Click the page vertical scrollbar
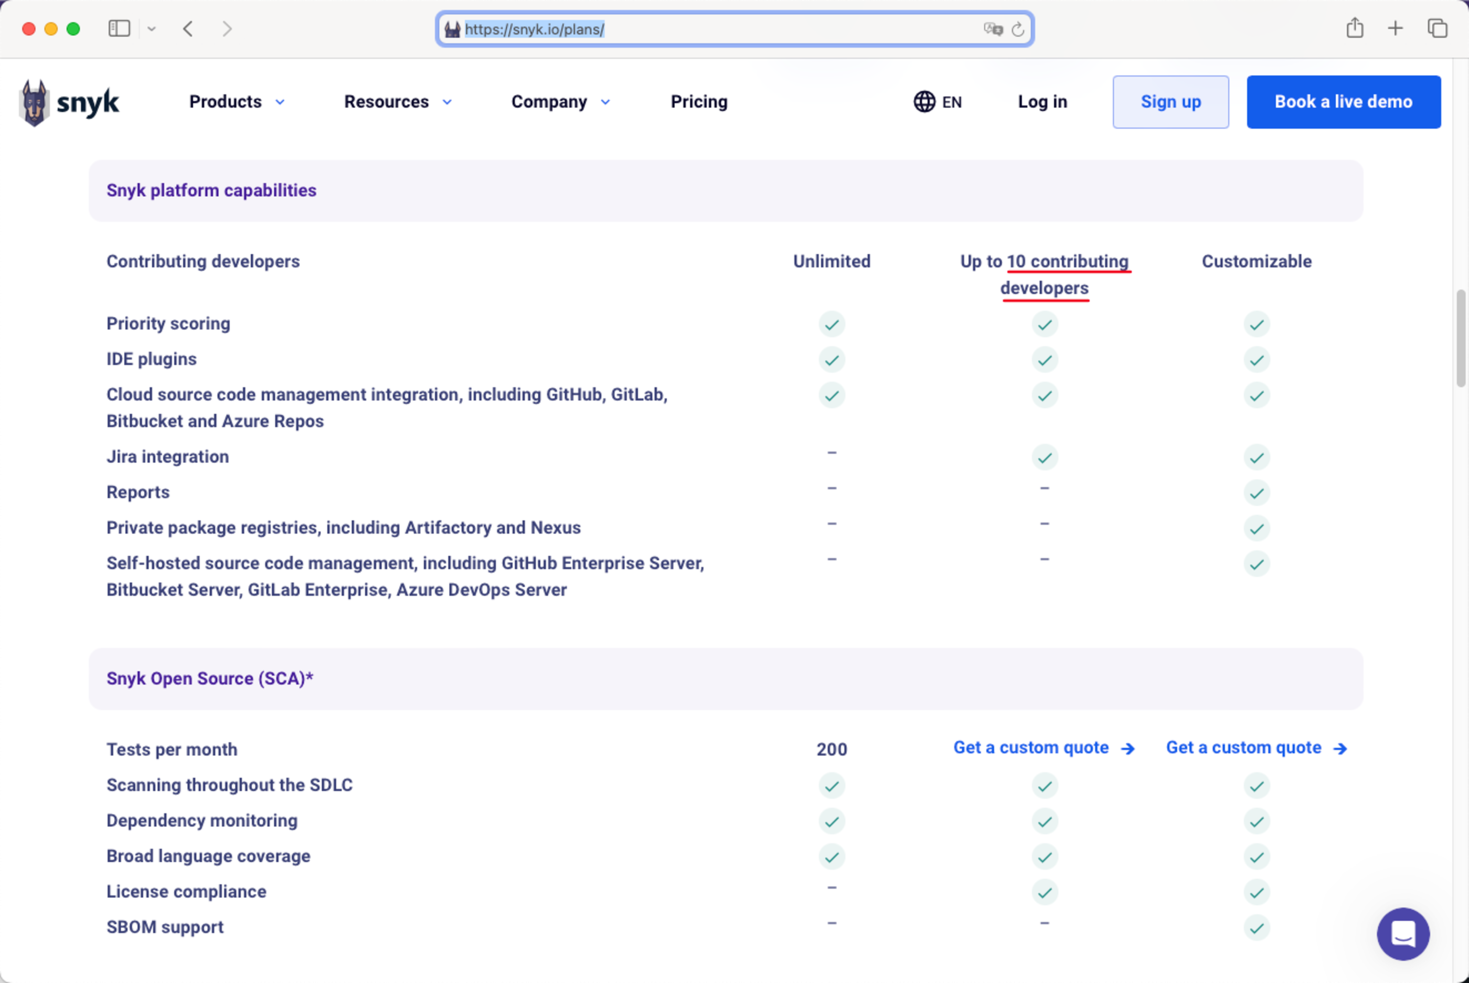Image resolution: width=1469 pixels, height=983 pixels. point(1460,338)
